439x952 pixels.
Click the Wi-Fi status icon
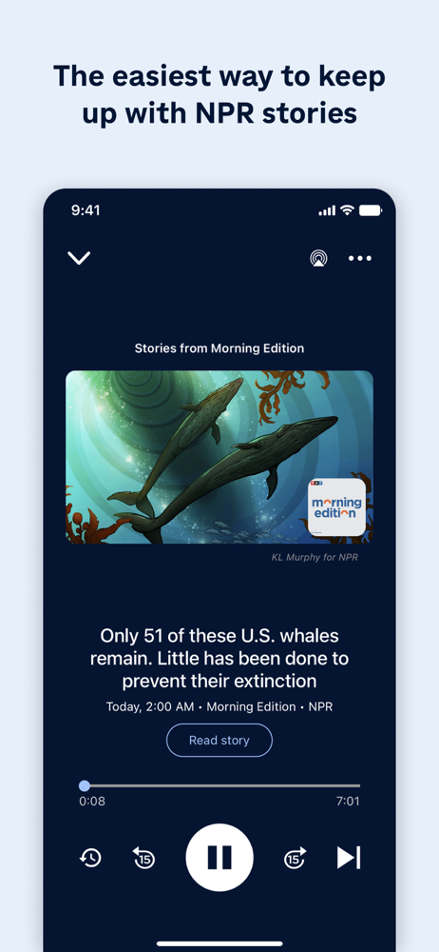point(347,210)
